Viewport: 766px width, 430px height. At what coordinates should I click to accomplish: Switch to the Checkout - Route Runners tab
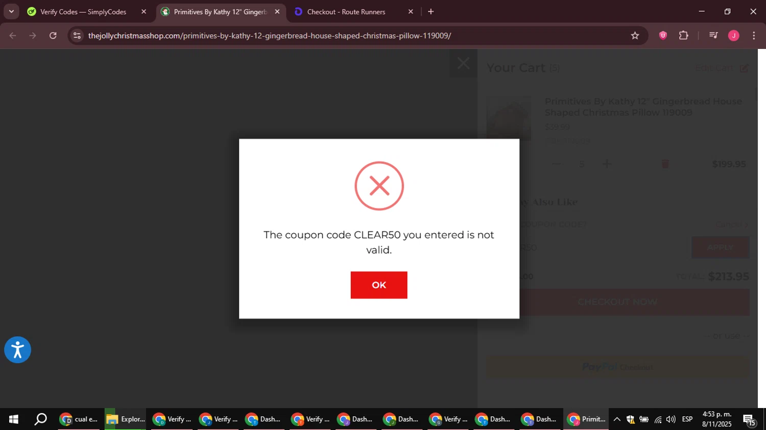(346, 12)
